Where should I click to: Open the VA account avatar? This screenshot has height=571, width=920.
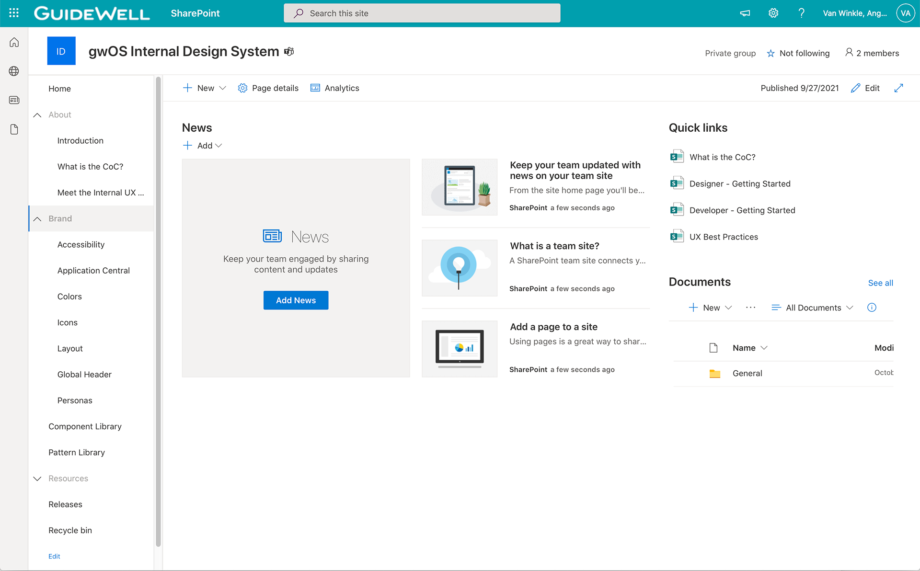tap(905, 13)
